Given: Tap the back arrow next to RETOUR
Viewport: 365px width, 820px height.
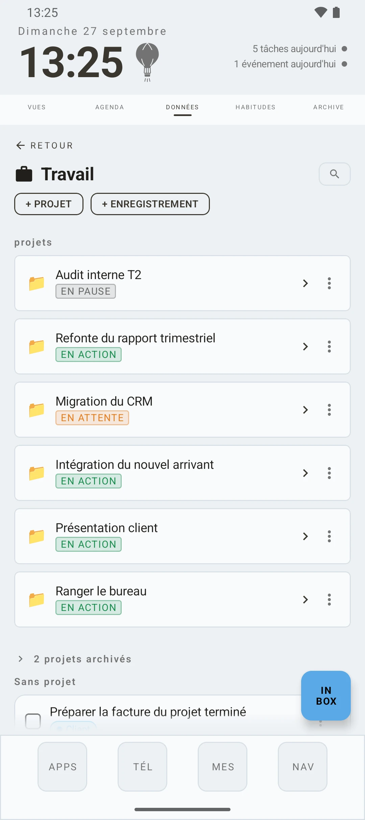Looking at the screenshot, I should click(x=21, y=145).
